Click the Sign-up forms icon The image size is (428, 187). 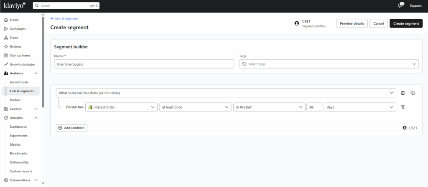(x=6, y=56)
